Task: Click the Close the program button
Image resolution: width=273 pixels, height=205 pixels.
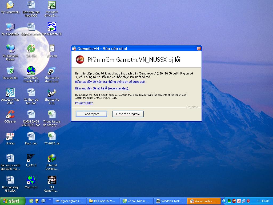Action: [128, 114]
